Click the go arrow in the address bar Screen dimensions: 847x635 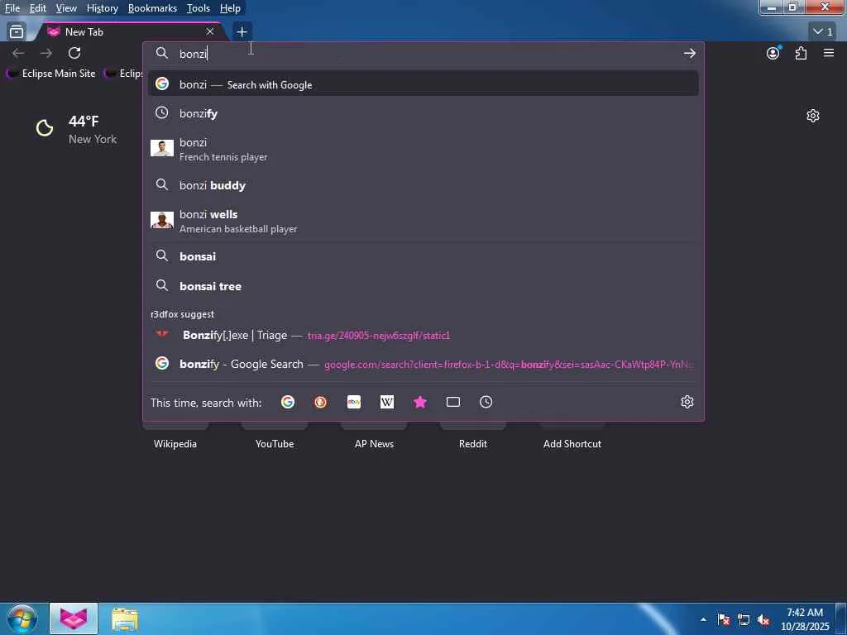point(689,54)
